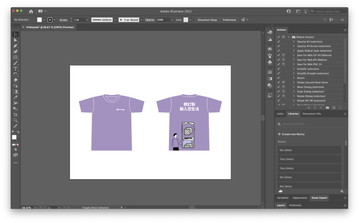Toggle checkmark for Revert action
This screenshot has width=359, height=223.
point(279,78)
